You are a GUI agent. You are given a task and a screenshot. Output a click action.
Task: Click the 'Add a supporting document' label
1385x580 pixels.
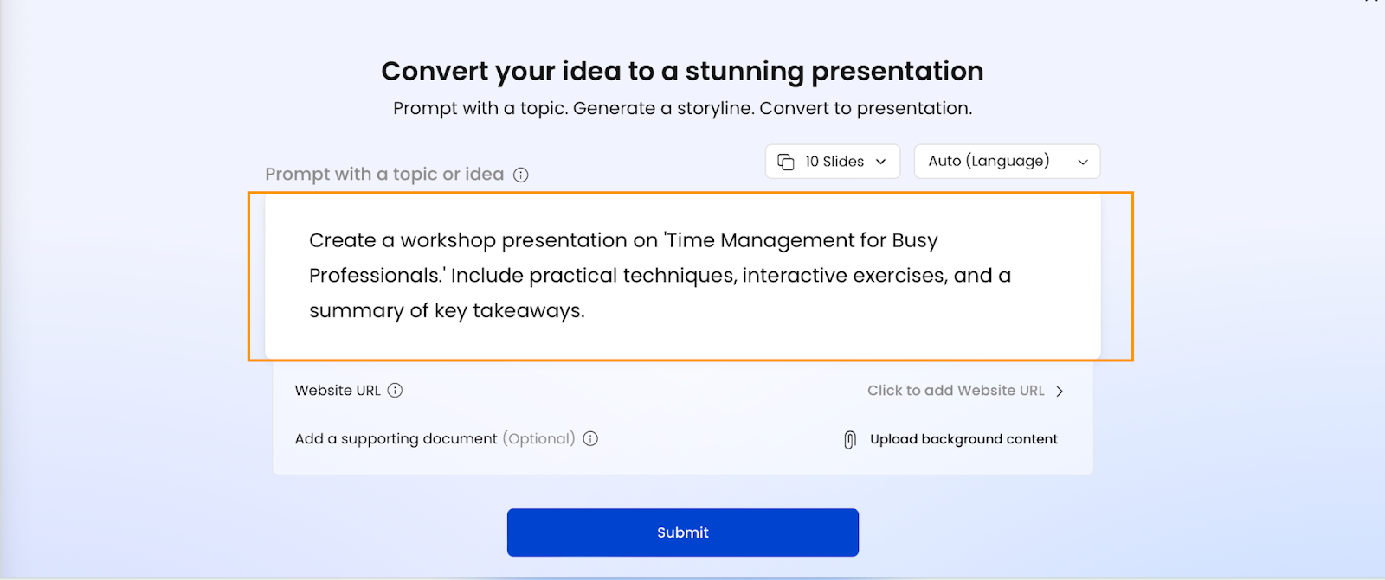point(396,439)
